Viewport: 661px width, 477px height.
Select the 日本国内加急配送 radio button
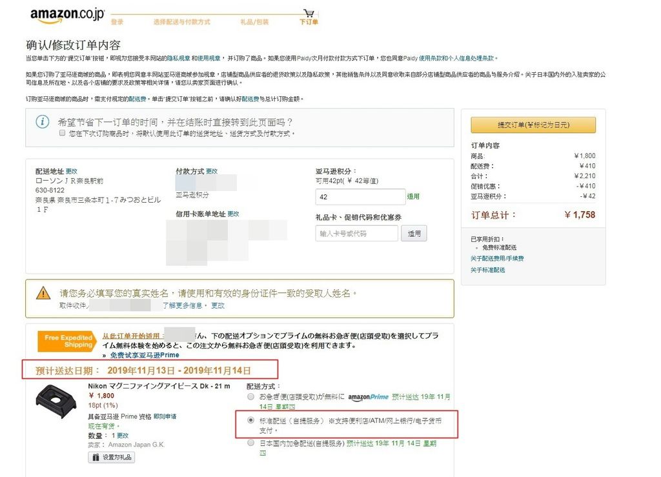click(251, 443)
